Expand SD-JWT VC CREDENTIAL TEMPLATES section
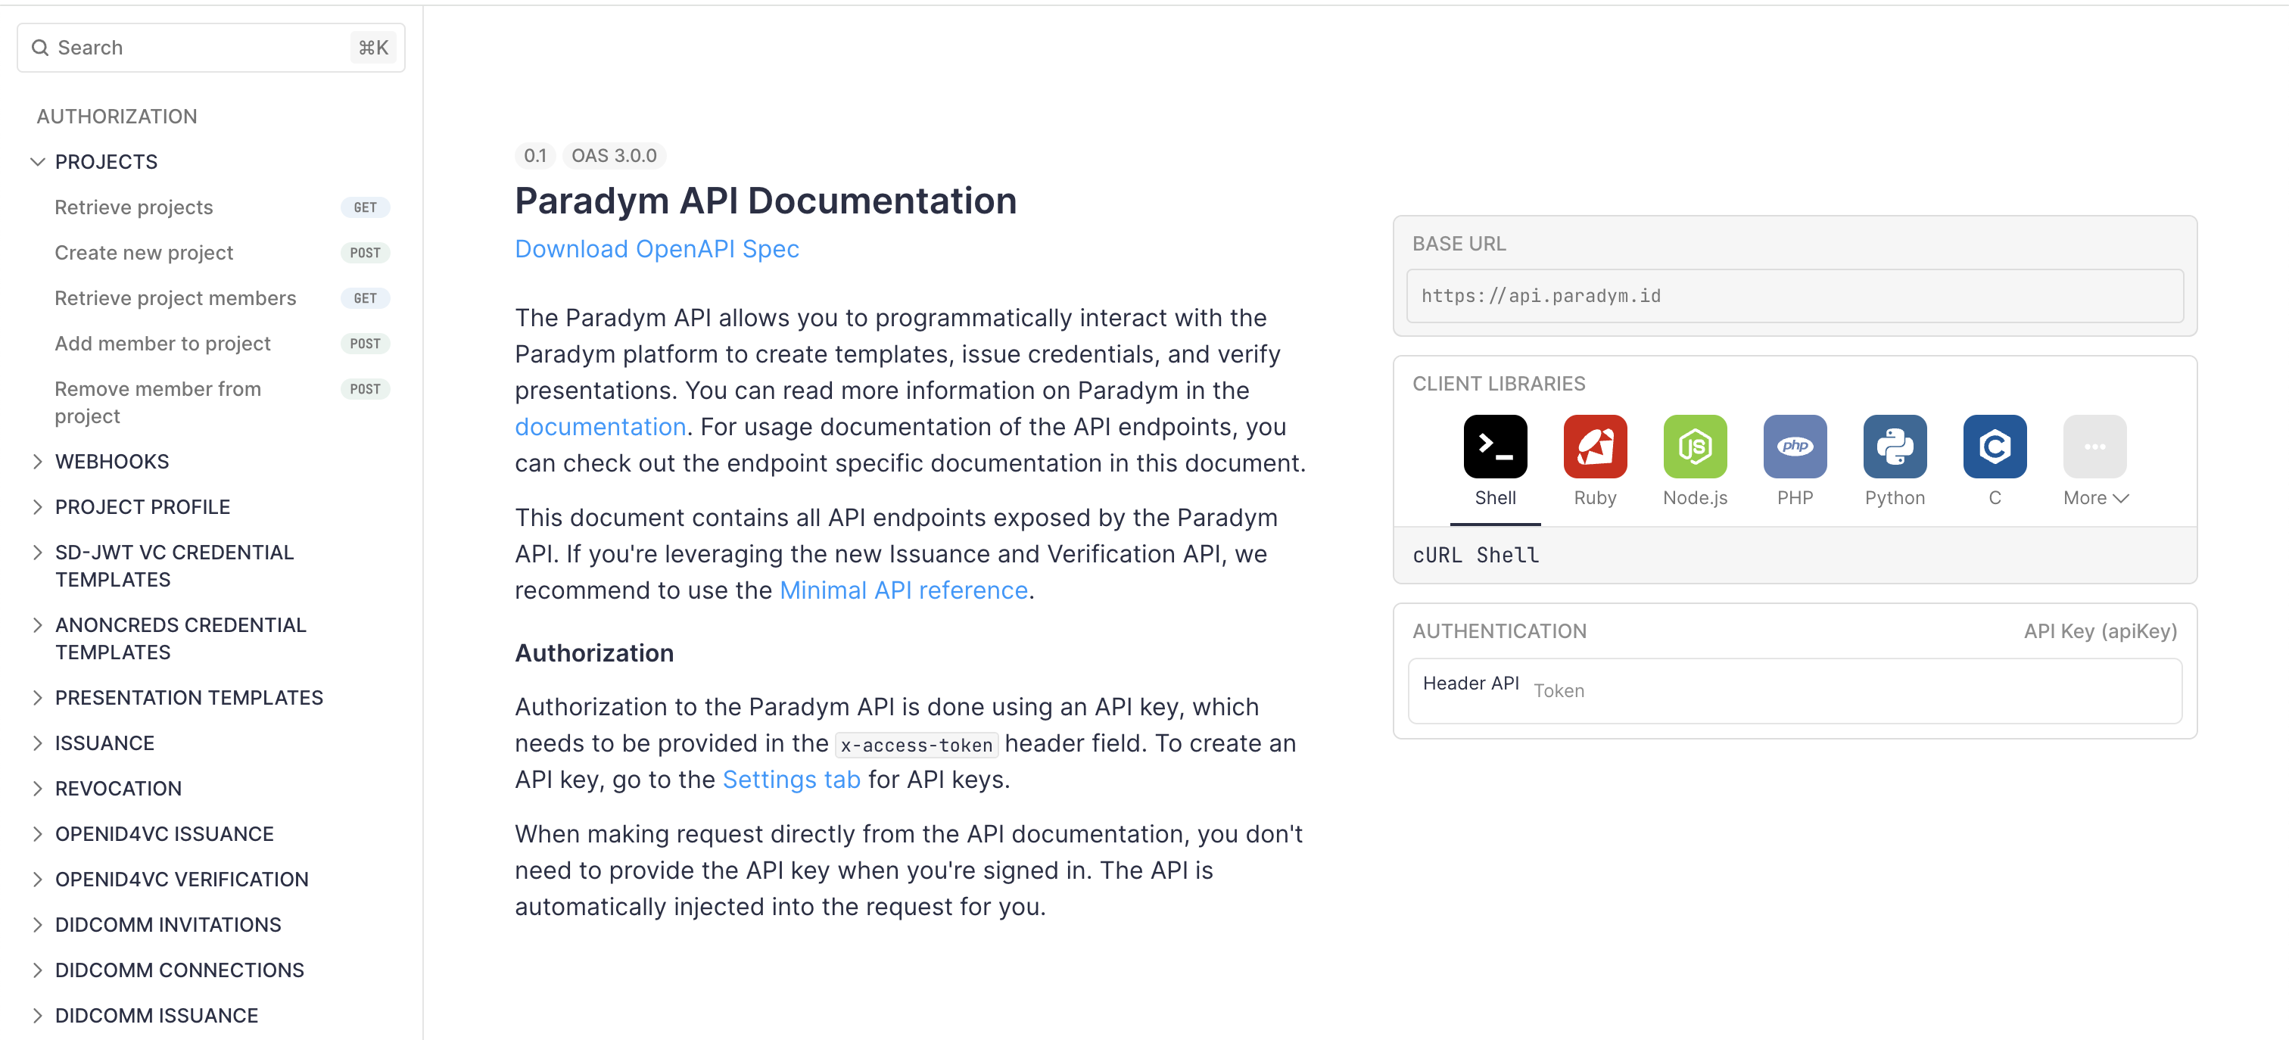Image resolution: width=2289 pixels, height=1040 pixels. point(37,552)
